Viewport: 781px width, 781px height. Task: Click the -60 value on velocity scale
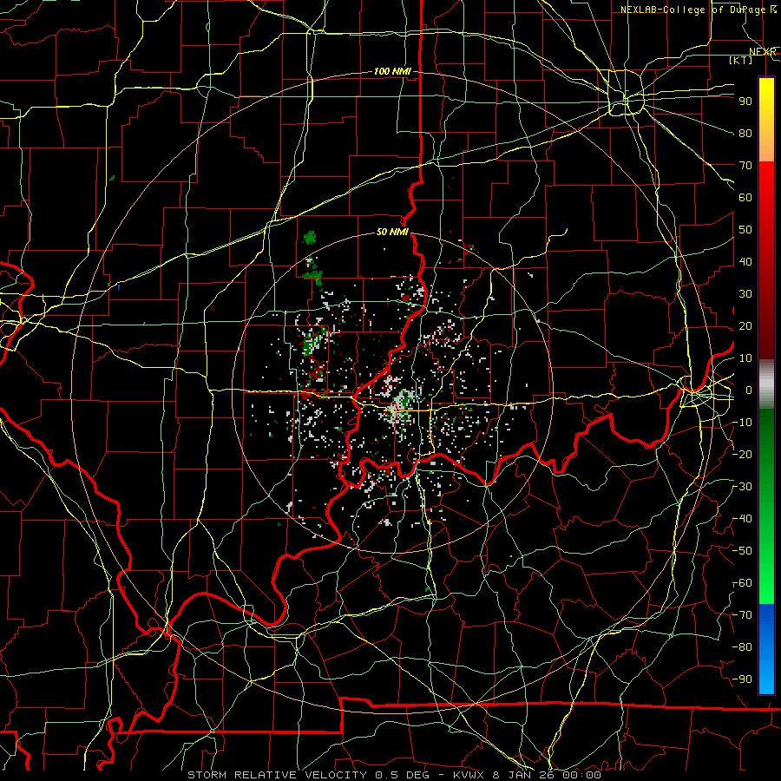742,583
